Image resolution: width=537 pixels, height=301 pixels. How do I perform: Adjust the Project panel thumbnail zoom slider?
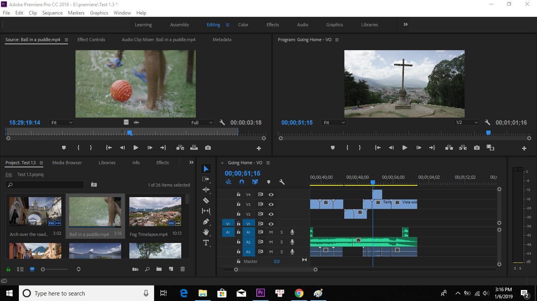click(x=43, y=269)
